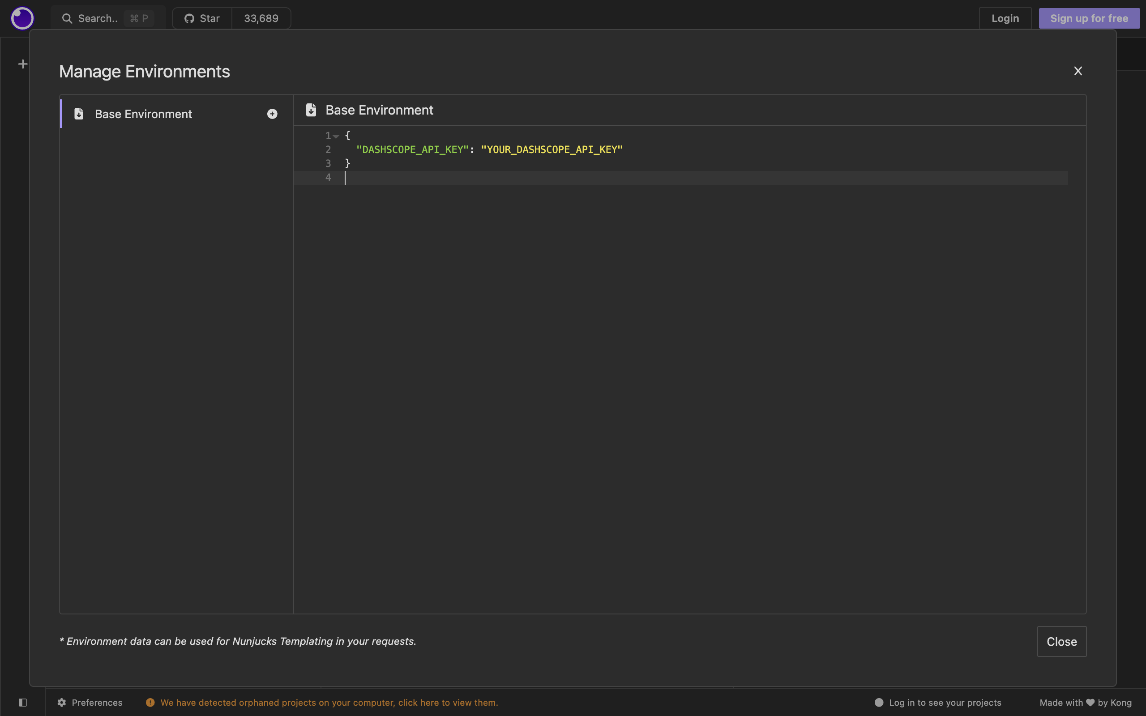Click the magnifier icon in Search
Image resolution: width=1146 pixels, height=716 pixels.
pos(67,18)
